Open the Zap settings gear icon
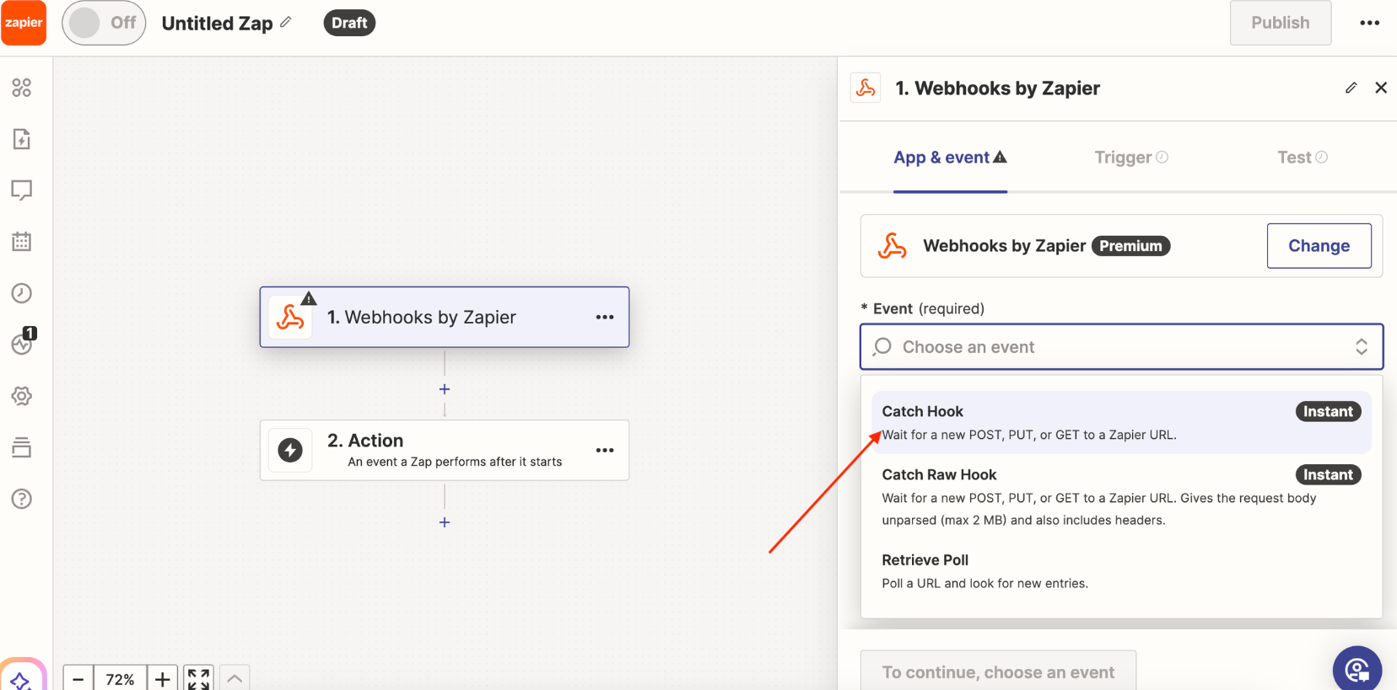 click(22, 396)
